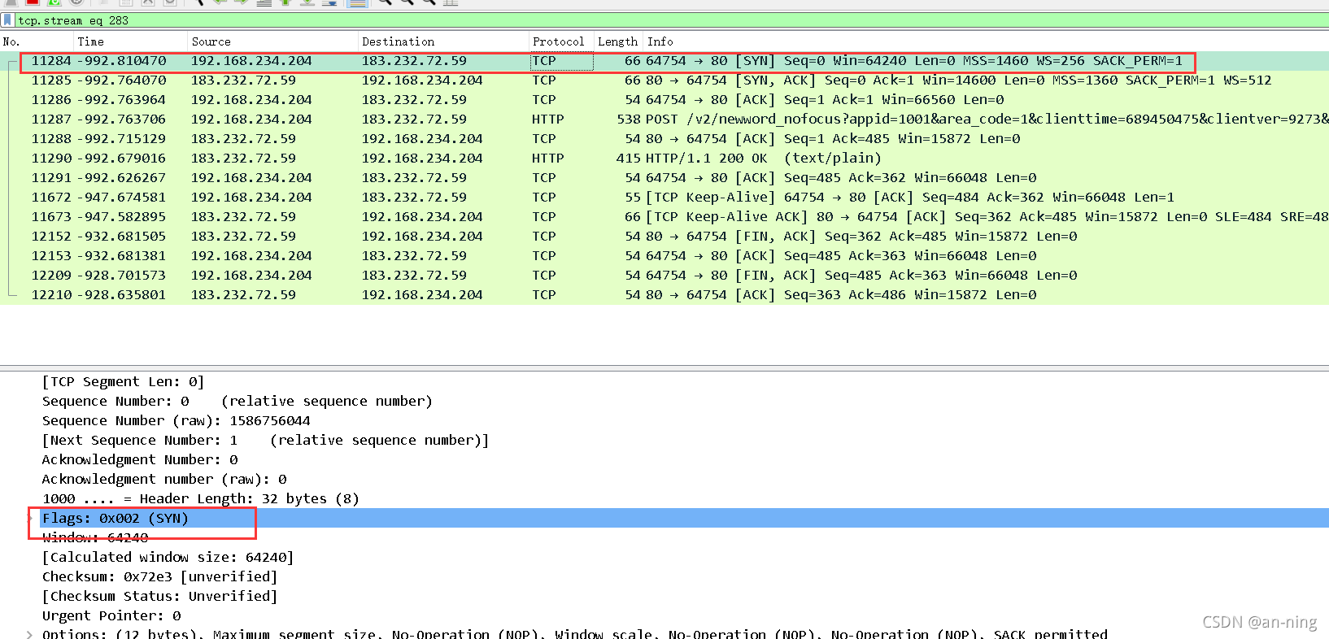Sort by the Info column header
This screenshot has width=1329, height=639.
point(660,41)
